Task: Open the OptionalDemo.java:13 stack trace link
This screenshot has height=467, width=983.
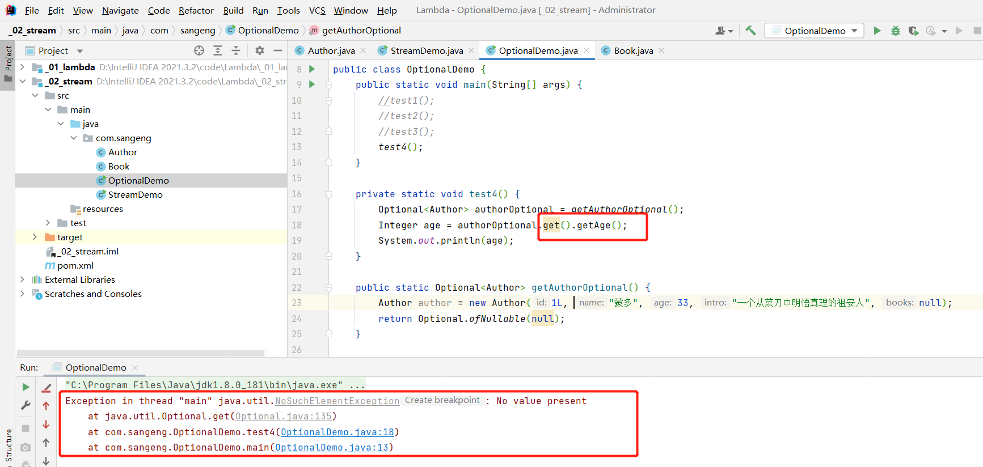Action: point(331,448)
